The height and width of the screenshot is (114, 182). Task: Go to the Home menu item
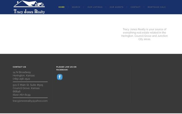coord(61,7)
